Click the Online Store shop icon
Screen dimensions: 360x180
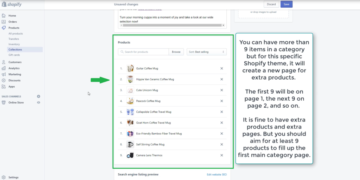(x=4, y=102)
